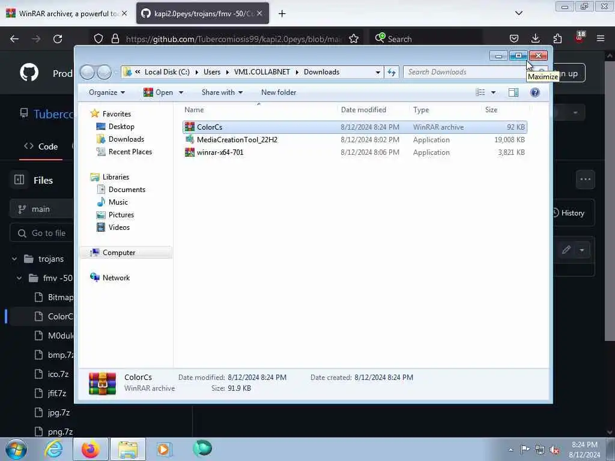Bookmark page with star icon
Screen dimensions: 615x461
tap(353, 39)
